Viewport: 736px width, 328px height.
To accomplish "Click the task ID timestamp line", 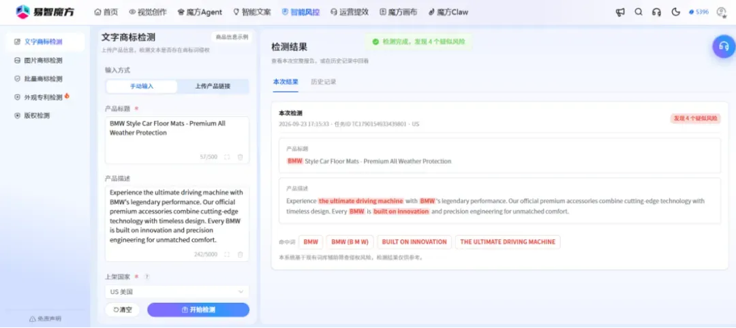I will tap(349, 124).
